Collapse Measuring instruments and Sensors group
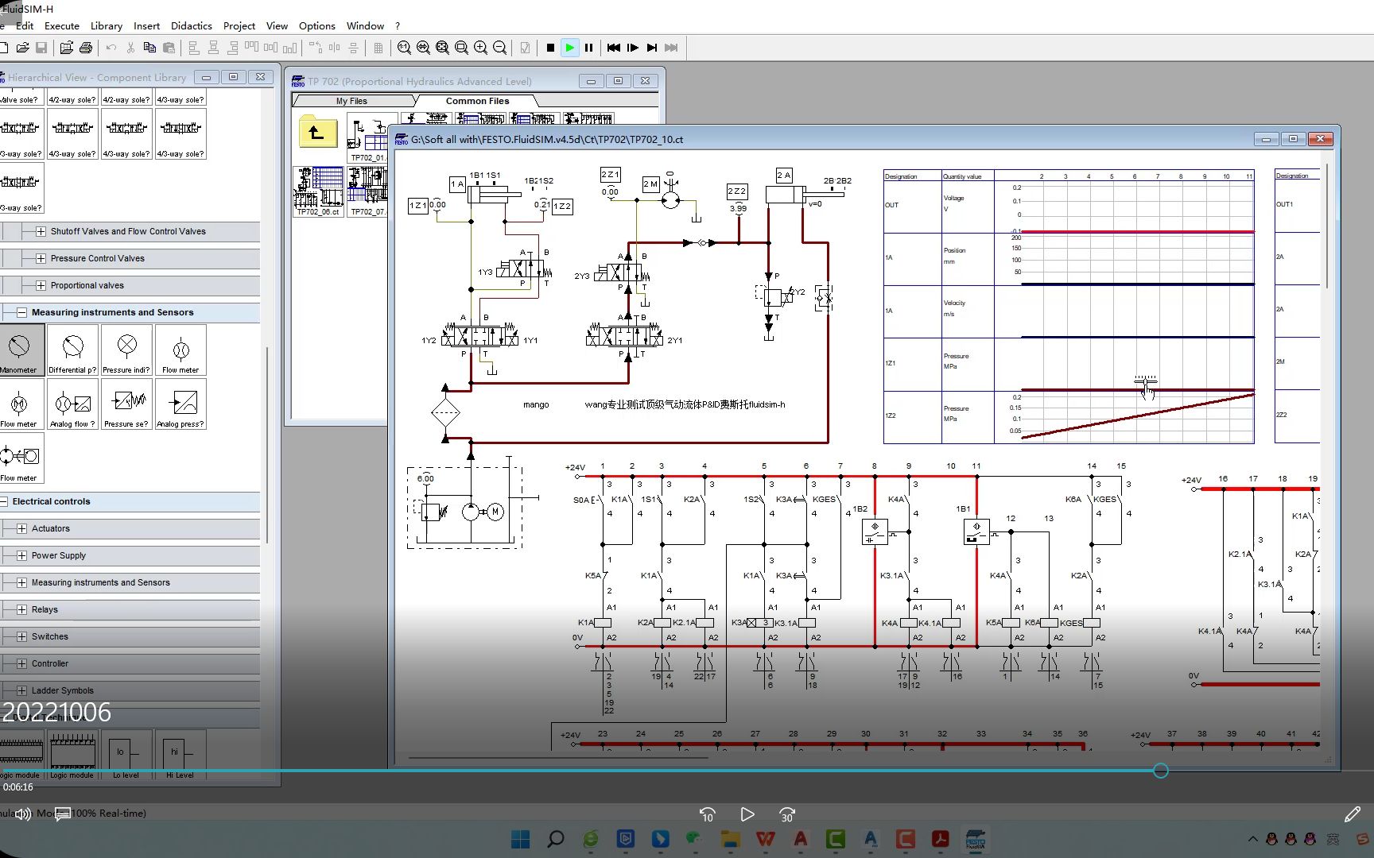This screenshot has height=858, width=1374. [x=21, y=312]
